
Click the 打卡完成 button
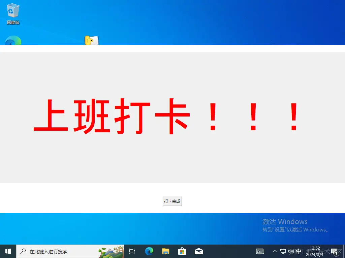[172, 201]
